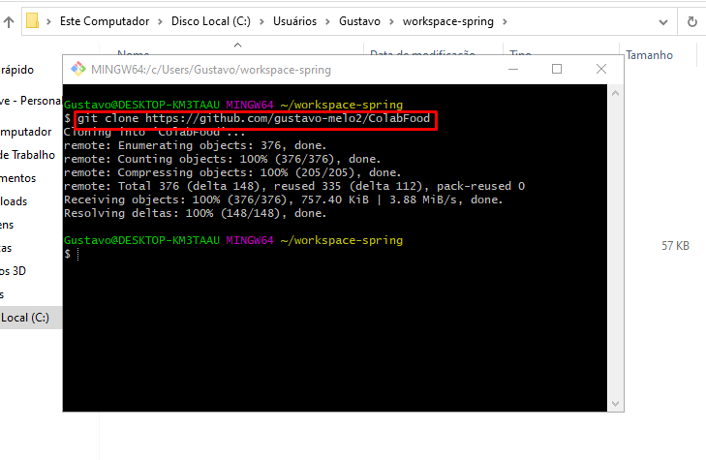Open the address bar history dropdown
Screen dimensions: 706x460
(662, 22)
